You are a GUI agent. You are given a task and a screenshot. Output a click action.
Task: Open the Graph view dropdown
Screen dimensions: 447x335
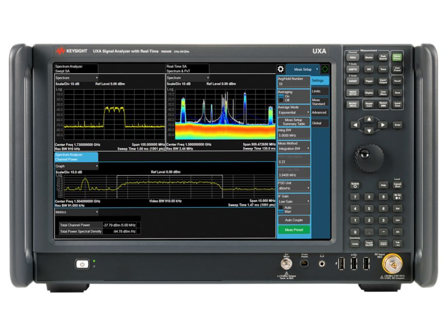point(76,166)
